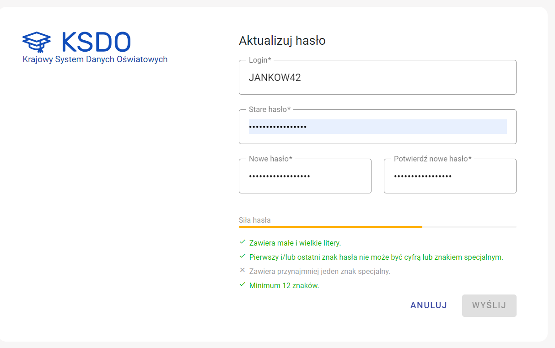Click the gray X beside special character rule
The width and height of the screenshot is (555, 348).
point(242,270)
